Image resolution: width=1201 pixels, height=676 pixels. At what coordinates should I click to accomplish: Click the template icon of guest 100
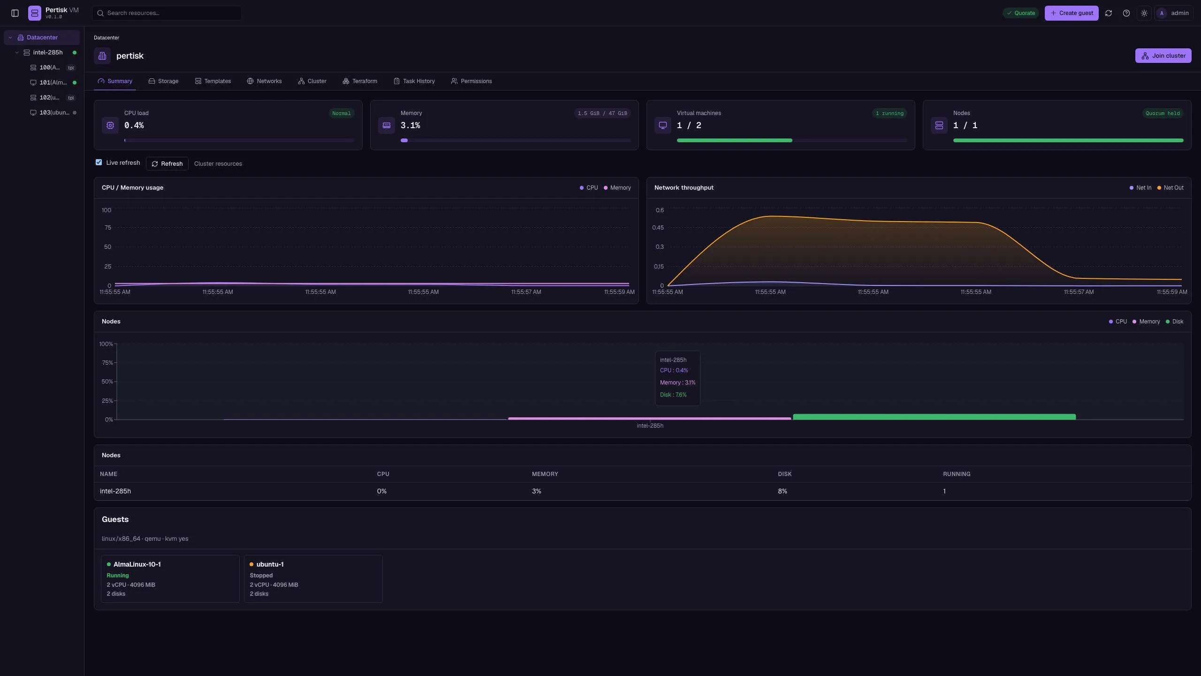[x=33, y=68]
